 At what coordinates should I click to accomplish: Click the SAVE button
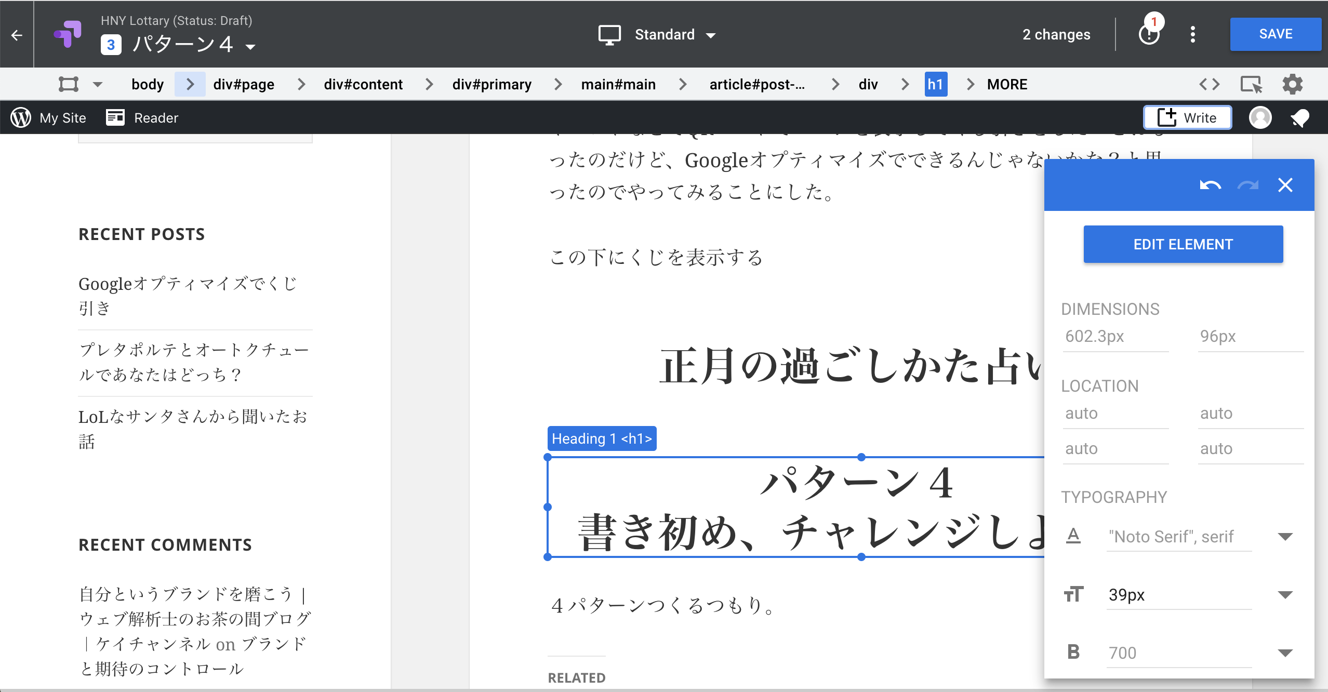1275,34
